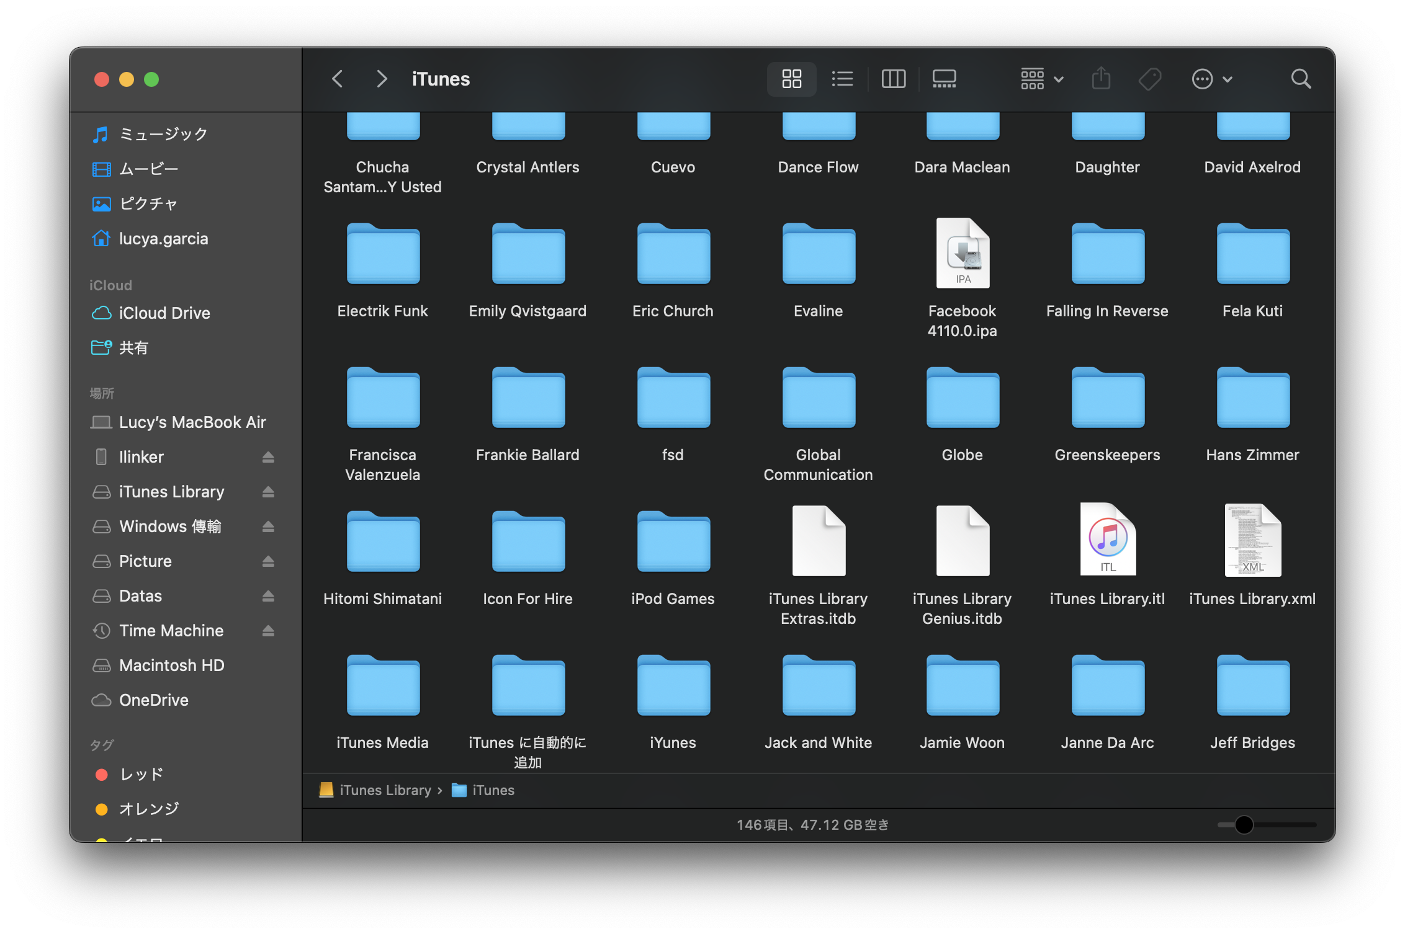Click iTunes Library in path bar

coord(385,790)
